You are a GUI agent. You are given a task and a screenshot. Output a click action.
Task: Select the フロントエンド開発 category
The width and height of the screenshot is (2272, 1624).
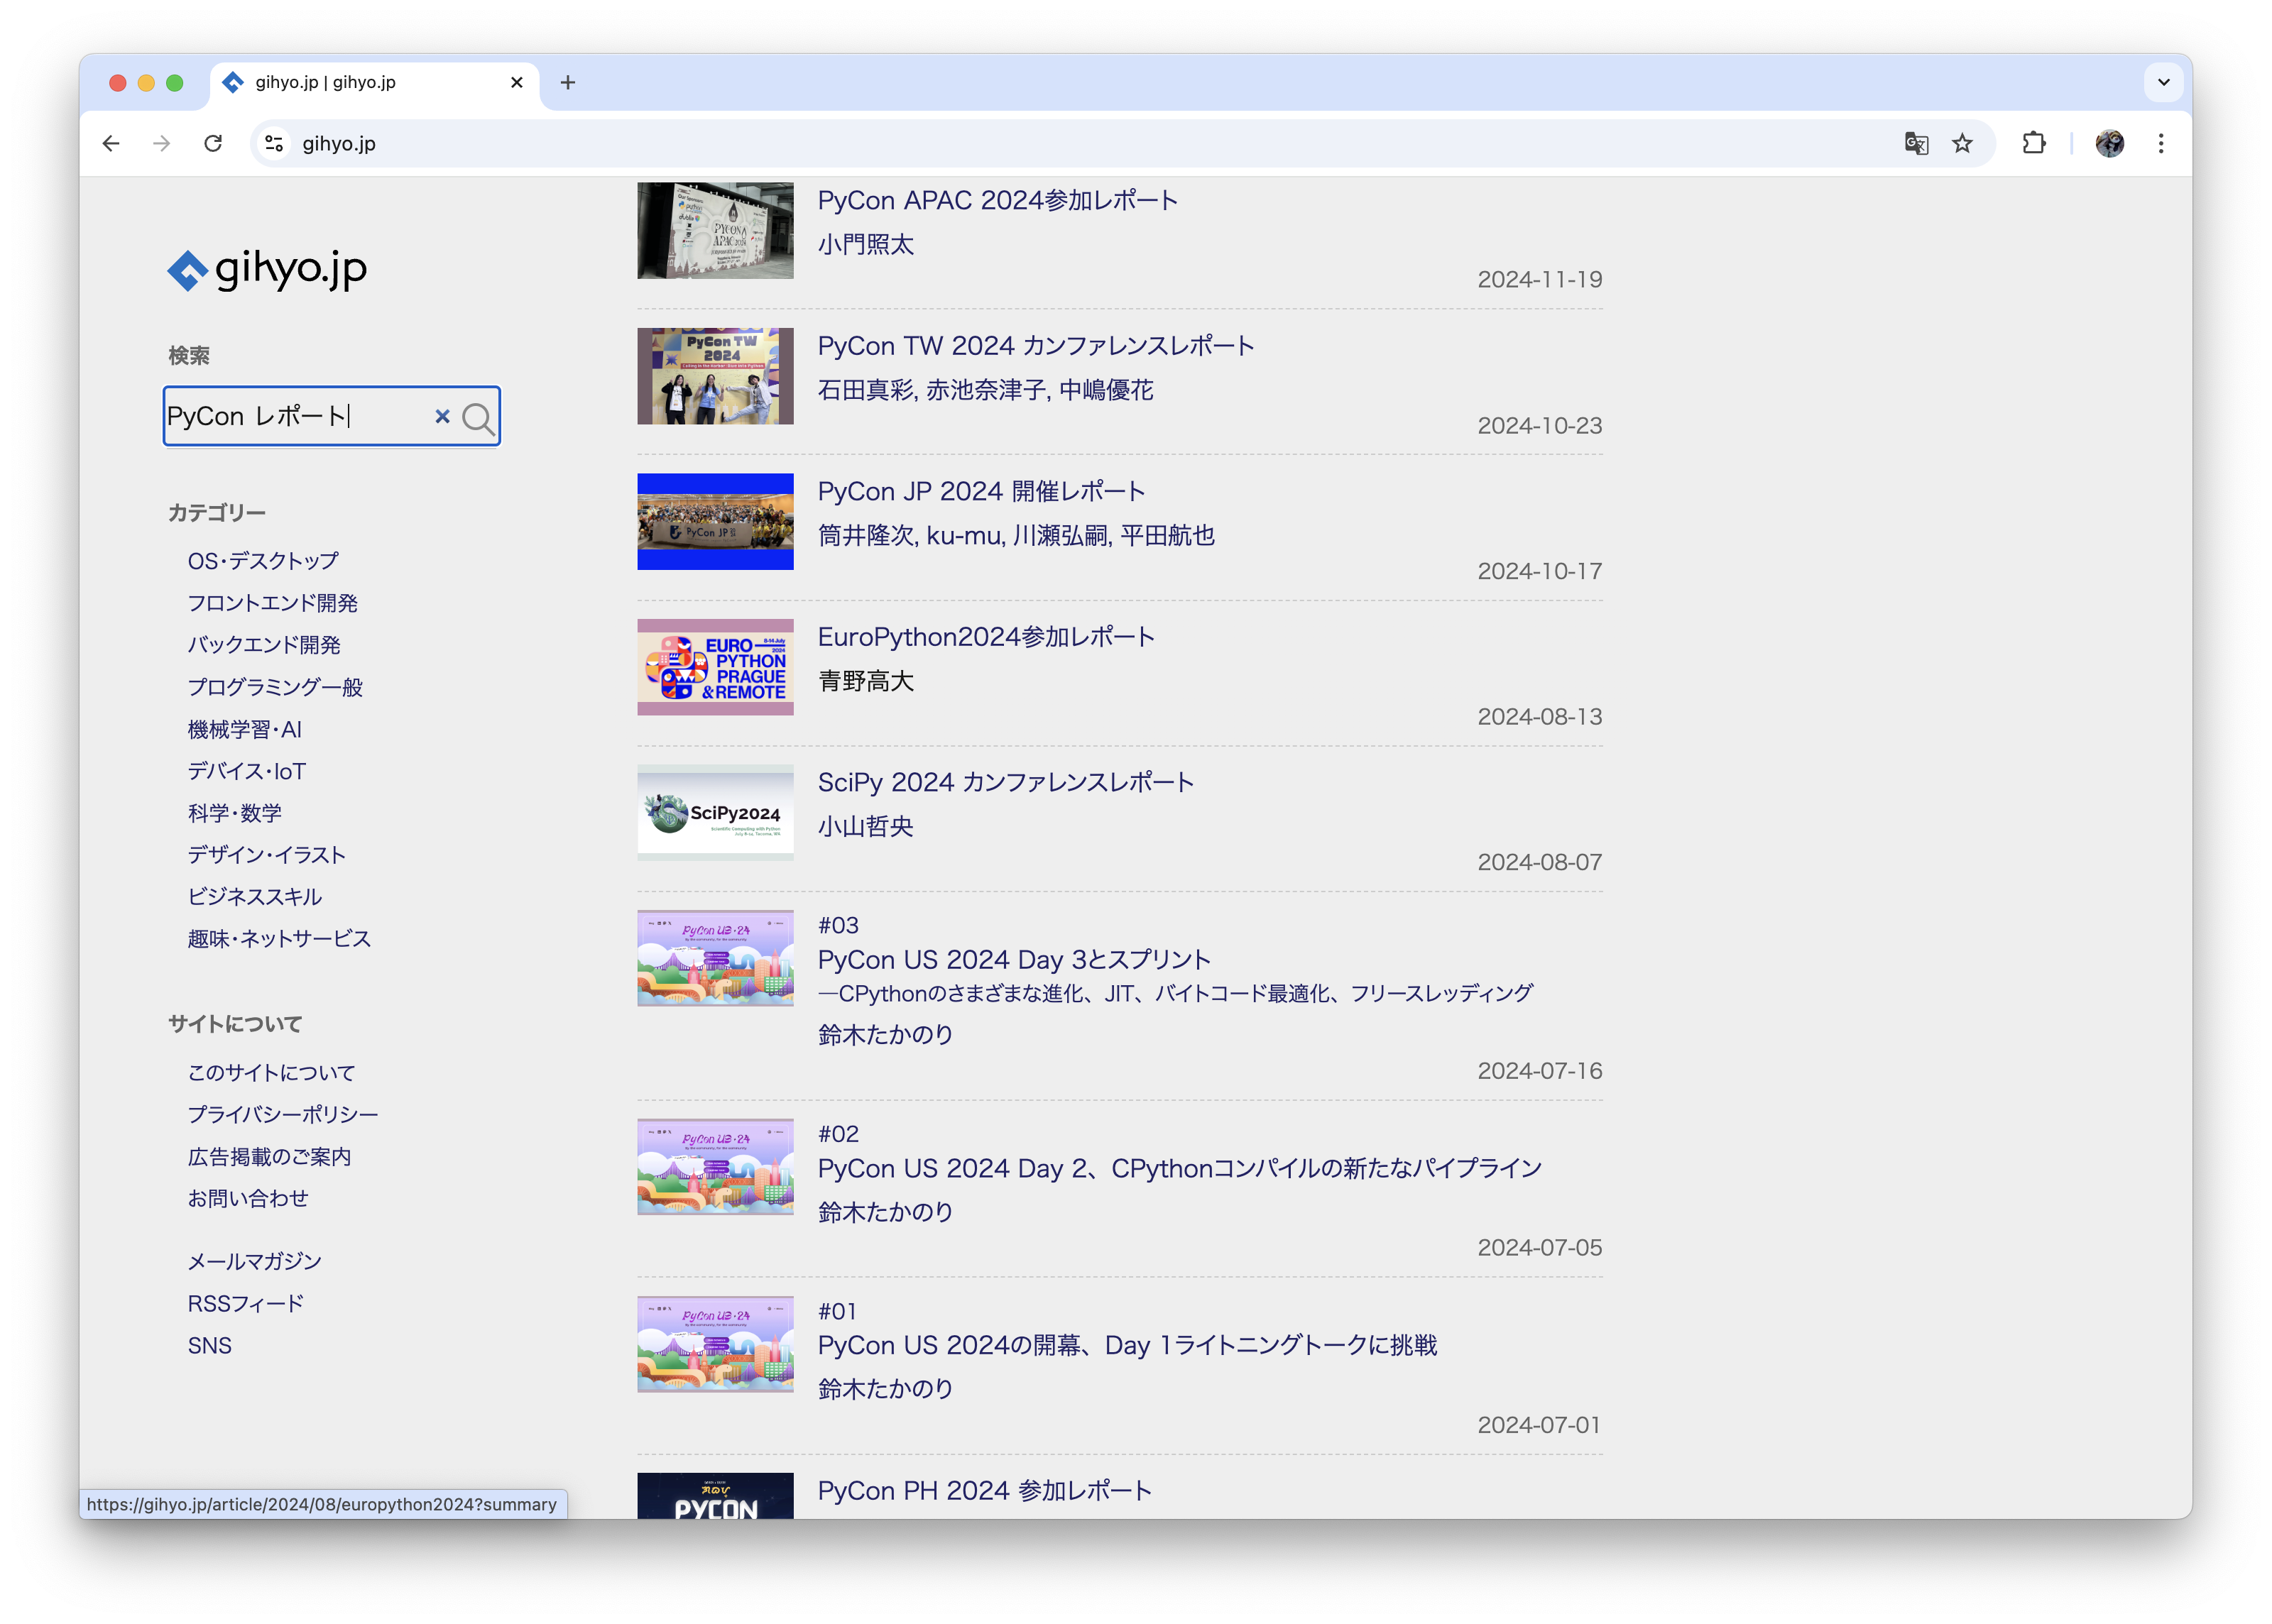[272, 603]
